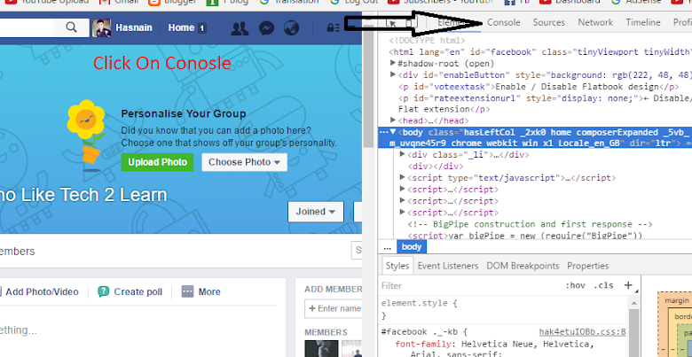Click the margin box in box model
This screenshot has height=357, width=692.
point(677,301)
